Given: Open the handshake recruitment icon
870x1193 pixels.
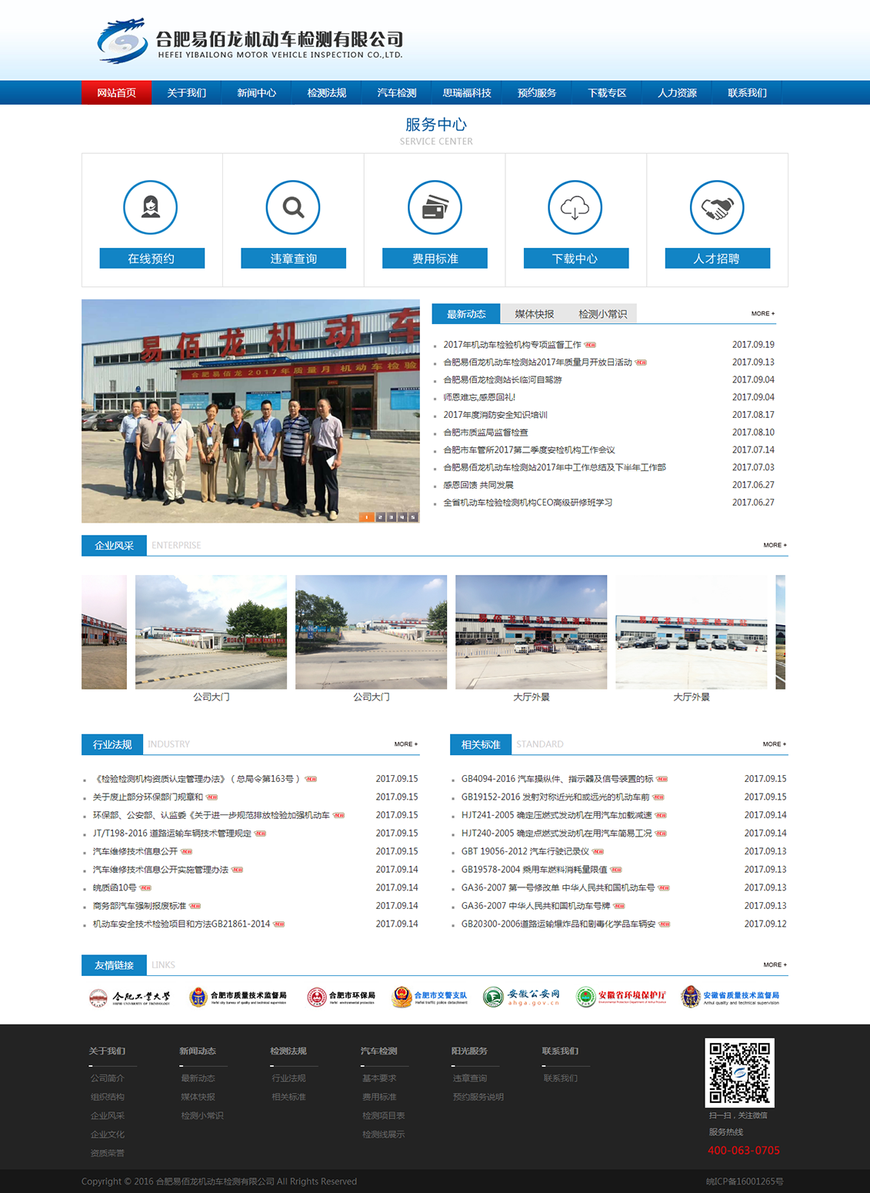Looking at the screenshot, I should coord(717,207).
